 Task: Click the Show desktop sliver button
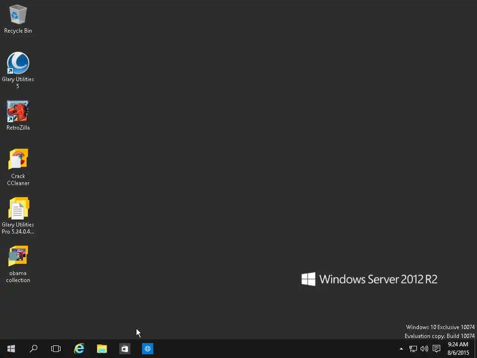[475, 349]
